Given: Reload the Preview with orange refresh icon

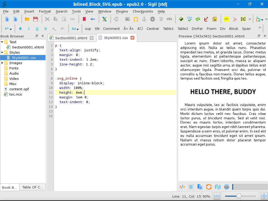Looking at the screenshot, I should [209, 187].
